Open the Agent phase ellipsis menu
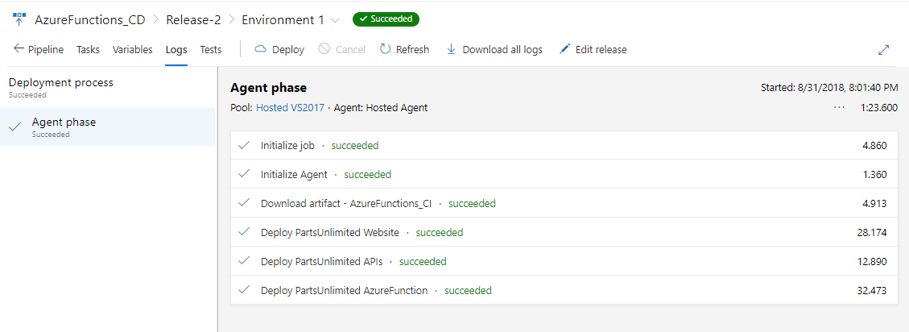This screenshot has width=909, height=332. [x=839, y=107]
